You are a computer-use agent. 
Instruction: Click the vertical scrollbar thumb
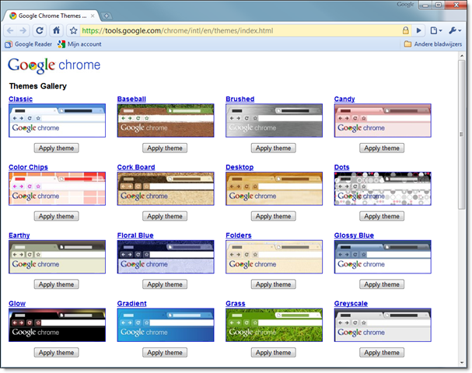click(461, 134)
